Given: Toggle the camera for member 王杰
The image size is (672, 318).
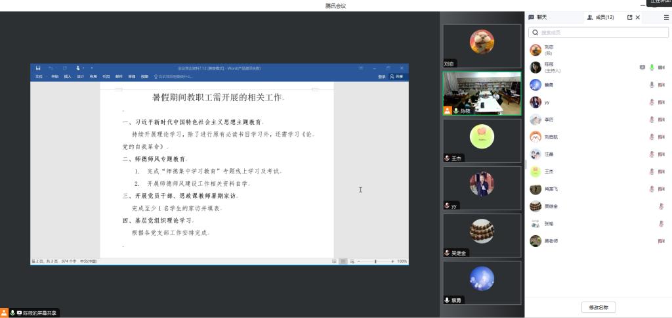Looking at the screenshot, I should (661, 171).
